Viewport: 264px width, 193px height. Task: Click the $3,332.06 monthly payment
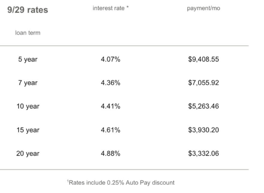[203, 154]
